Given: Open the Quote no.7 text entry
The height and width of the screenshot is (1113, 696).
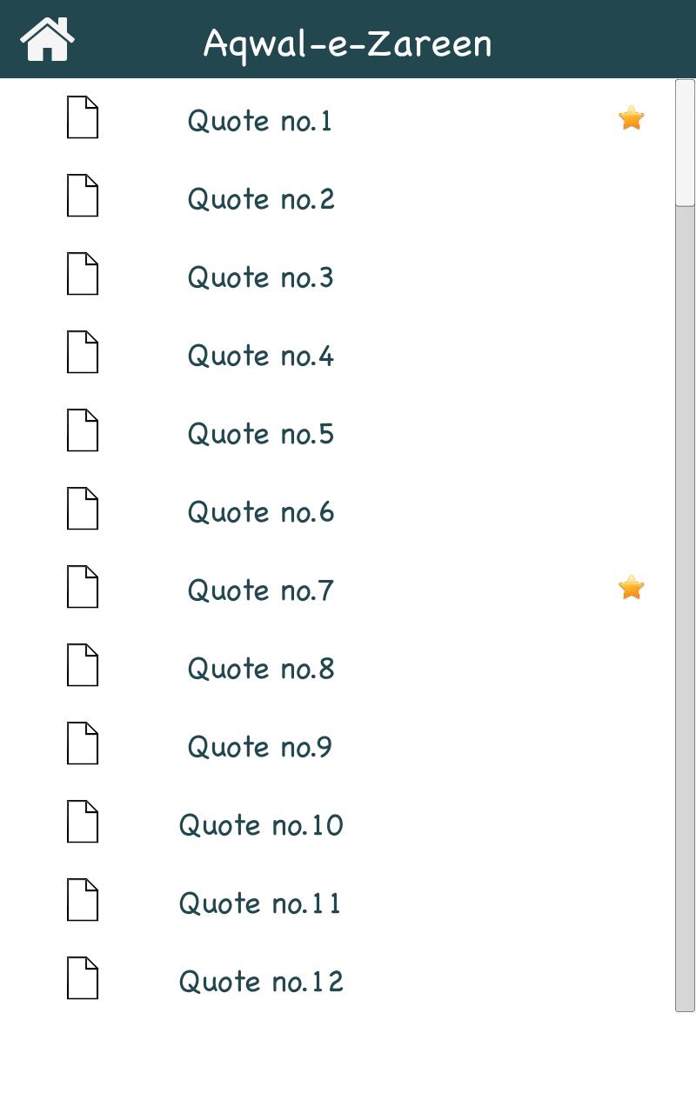Looking at the screenshot, I should (261, 590).
